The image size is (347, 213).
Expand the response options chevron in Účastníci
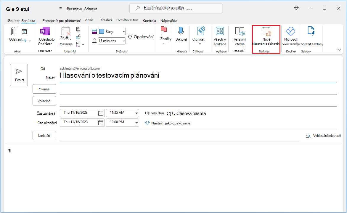tap(83, 45)
